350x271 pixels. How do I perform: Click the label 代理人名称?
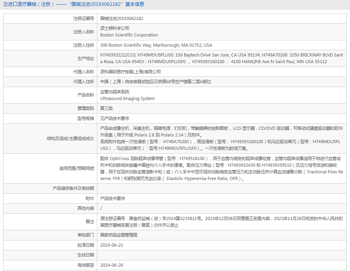tap(84, 72)
